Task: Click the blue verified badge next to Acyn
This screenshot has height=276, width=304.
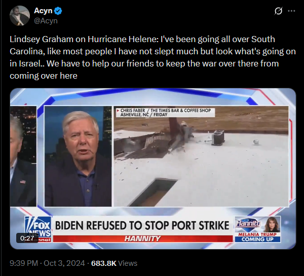Action: pyautogui.click(x=58, y=11)
